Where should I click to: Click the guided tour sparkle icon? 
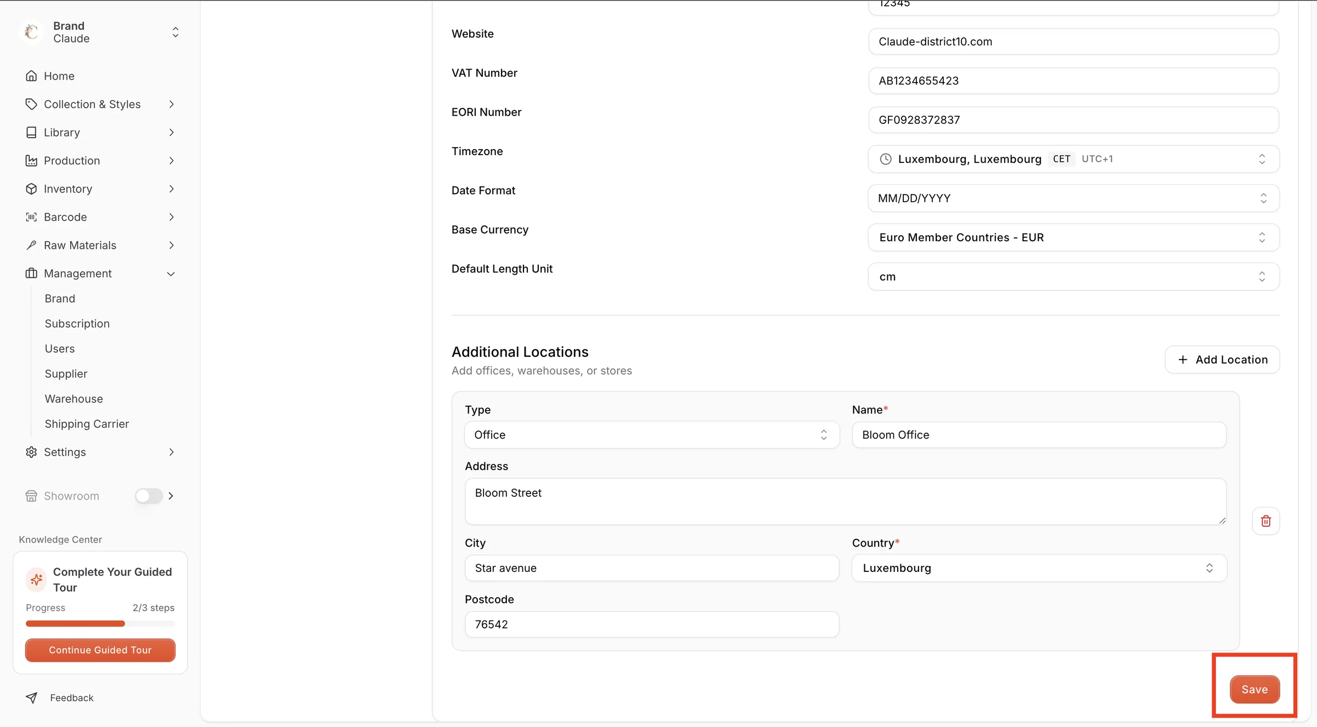[x=37, y=580]
